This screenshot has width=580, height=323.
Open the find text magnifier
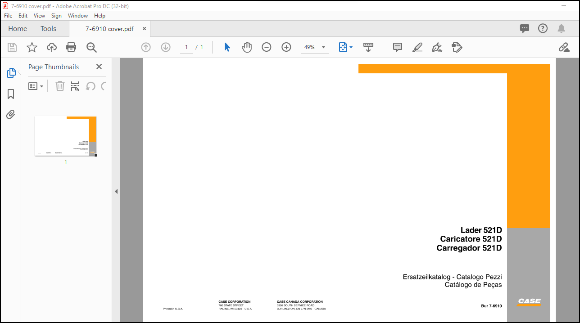(x=91, y=47)
